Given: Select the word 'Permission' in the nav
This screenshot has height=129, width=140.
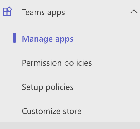Looking at the screenshot, I should [x=42, y=63].
